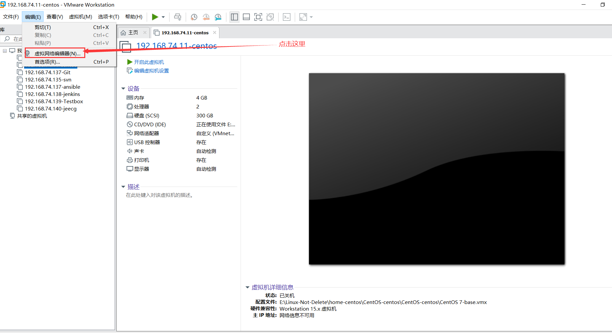Click the Processors (处理器) device row
The width and height of the screenshot is (612, 333).
181,106
